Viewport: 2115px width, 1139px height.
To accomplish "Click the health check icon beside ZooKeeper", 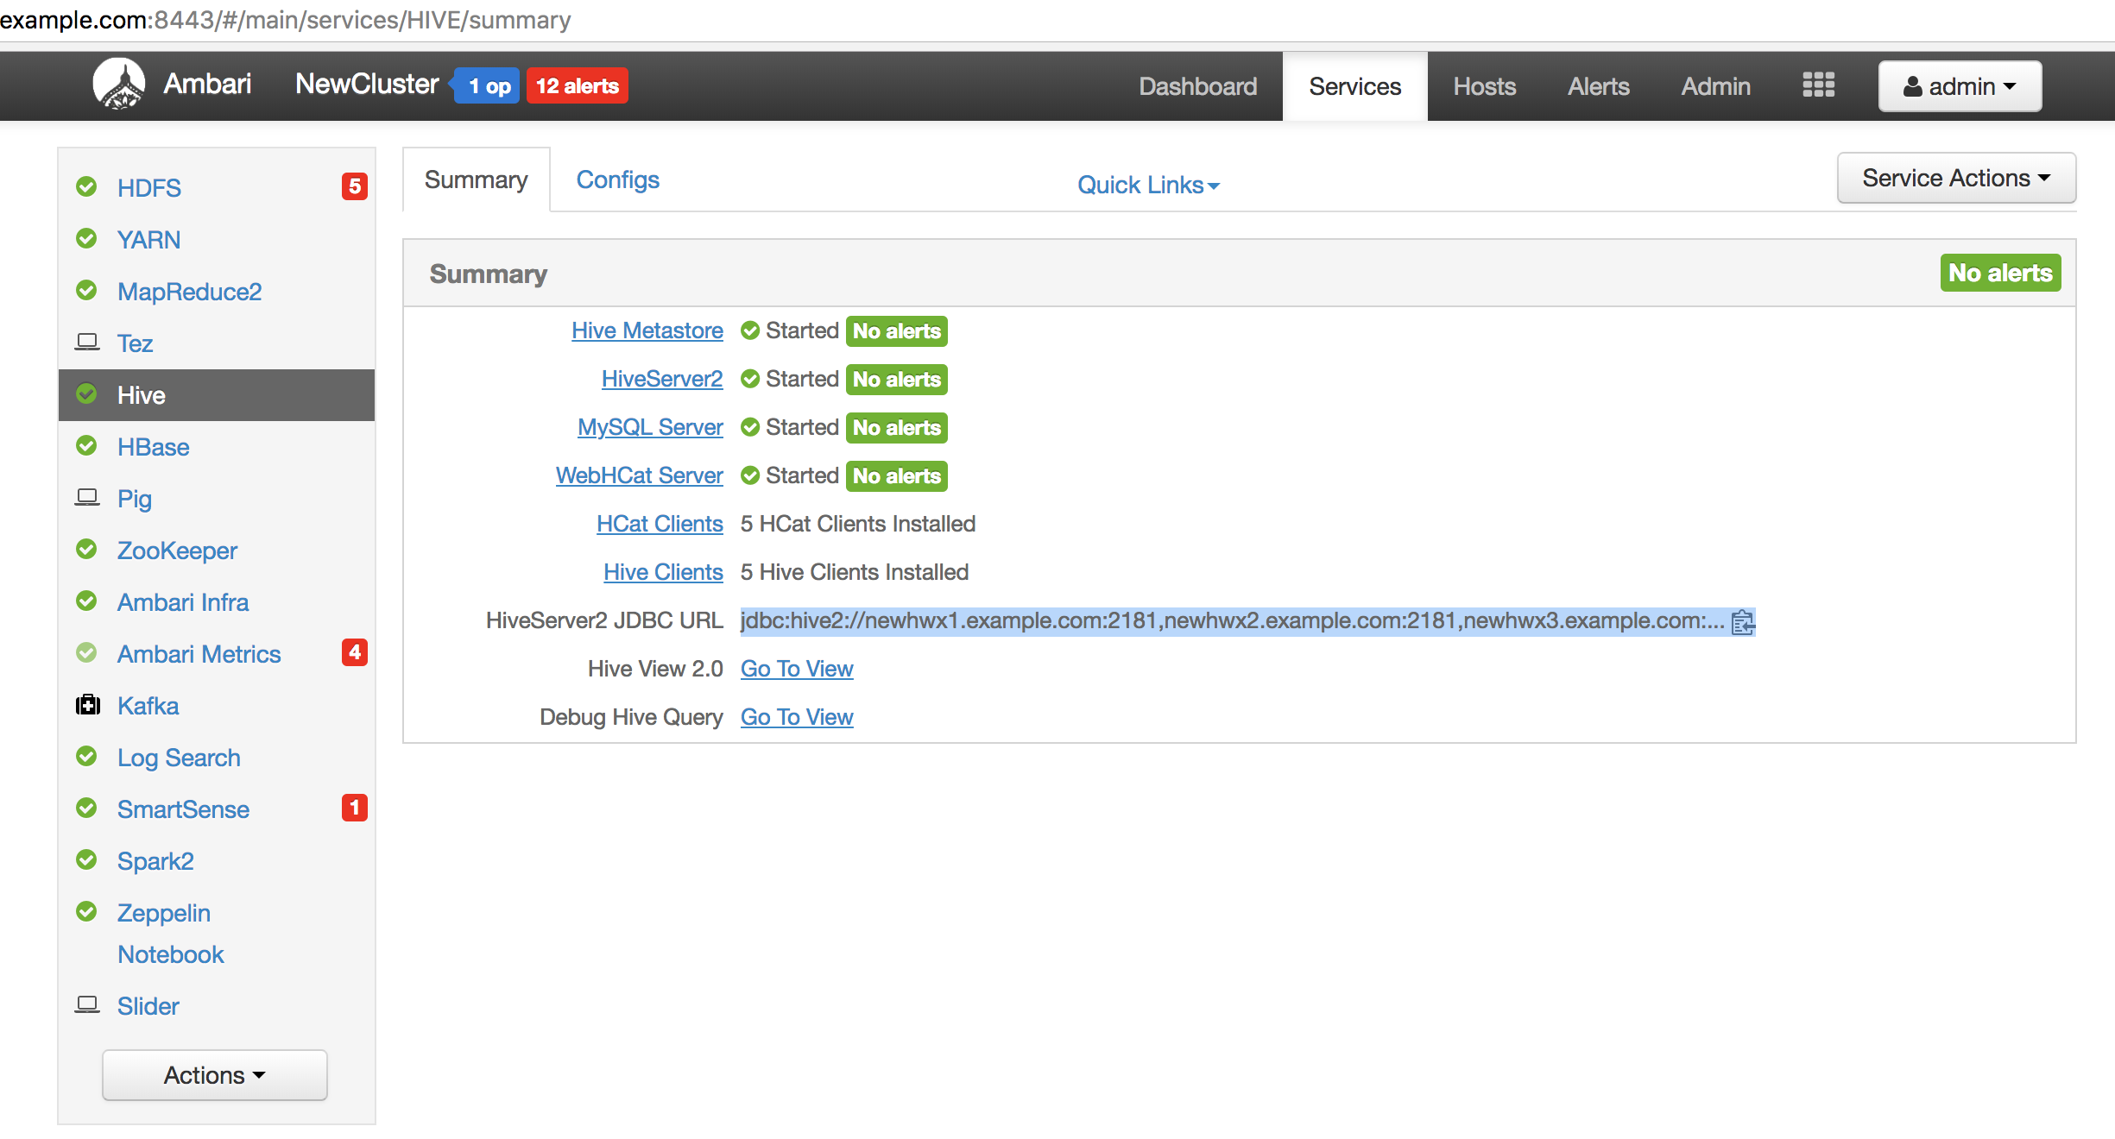I will 86,550.
